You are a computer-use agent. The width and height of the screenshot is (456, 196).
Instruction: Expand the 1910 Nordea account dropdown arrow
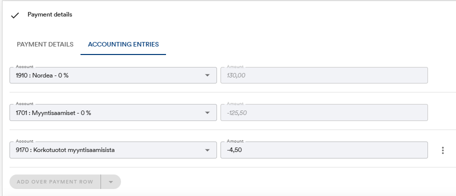pyautogui.click(x=207, y=75)
